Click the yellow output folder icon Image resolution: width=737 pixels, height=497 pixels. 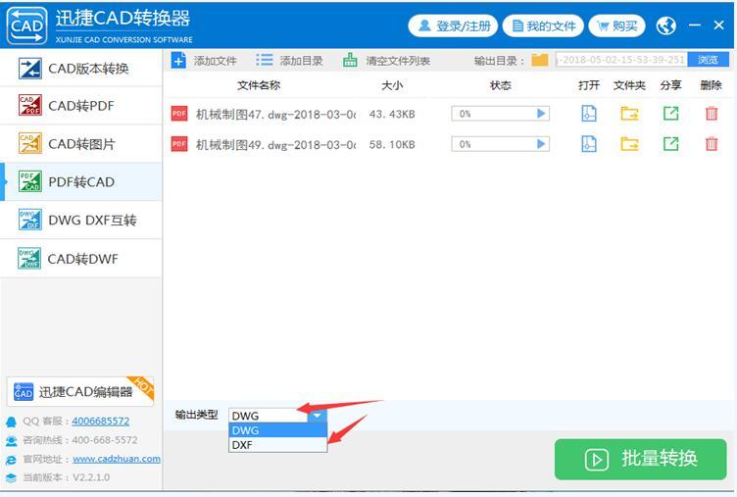pyautogui.click(x=540, y=60)
